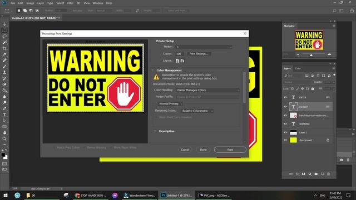
Task: Select the Eyedropper tool
Action: (x=4, y=54)
